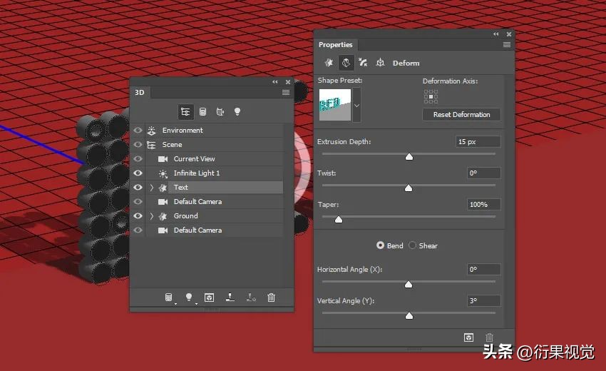This screenshot has width=606, height=371.
Task: Click the Vertical Angle (Y) field
Action: coord(484,300)
